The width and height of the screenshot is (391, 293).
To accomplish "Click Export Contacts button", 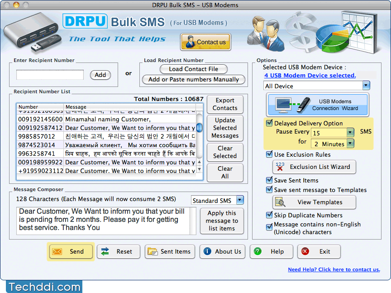I will [x=225, y=104].
